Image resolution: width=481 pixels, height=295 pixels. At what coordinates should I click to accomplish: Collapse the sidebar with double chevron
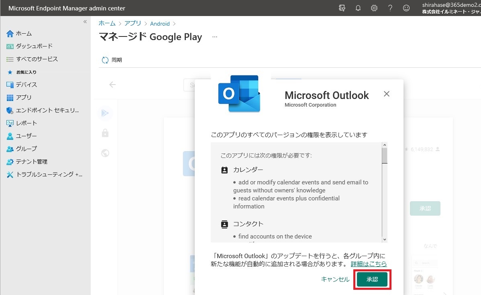point(85,22)
